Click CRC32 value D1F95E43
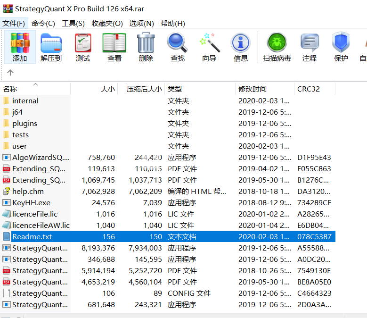Image resolution: width=367 pixels, height=318 pixels. [x=314, y=157]
